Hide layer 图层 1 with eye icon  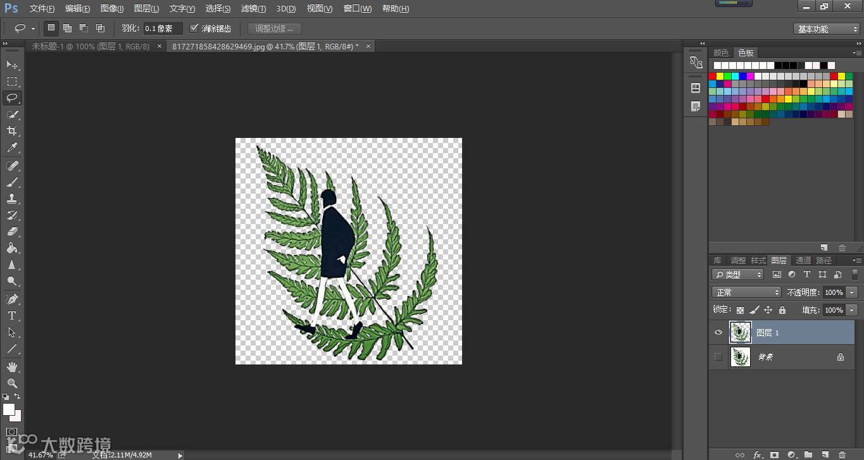pyautogui.click(x=718, y=332)
